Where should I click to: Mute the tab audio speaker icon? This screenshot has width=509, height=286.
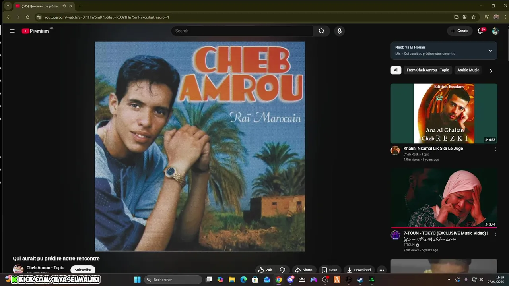pyautogui.click(x=64, y=6)
